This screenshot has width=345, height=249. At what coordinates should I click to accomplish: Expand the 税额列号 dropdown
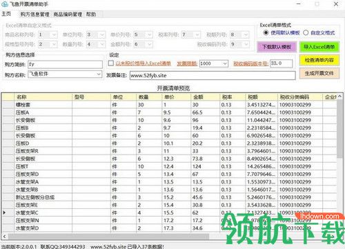[x=246, y=34]
